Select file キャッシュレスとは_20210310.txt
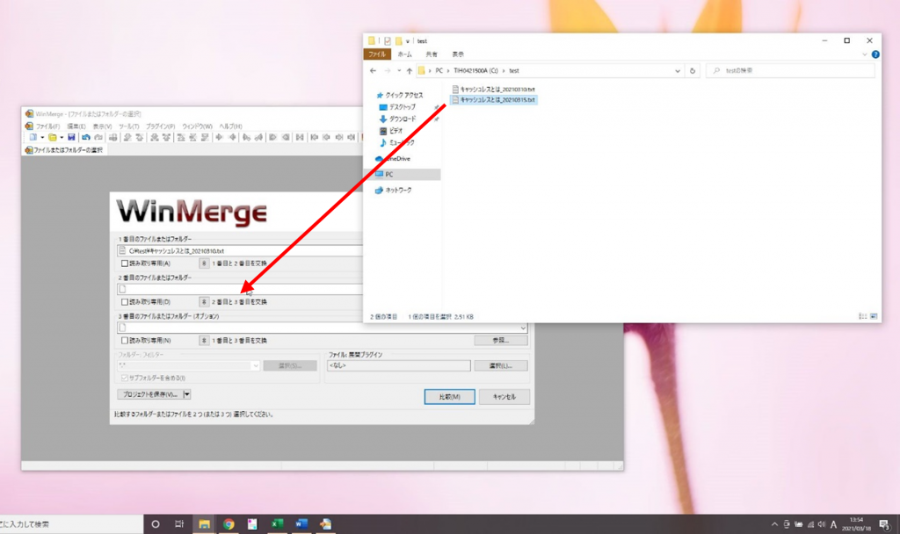The image size is (900, 534). coord(494,90)
